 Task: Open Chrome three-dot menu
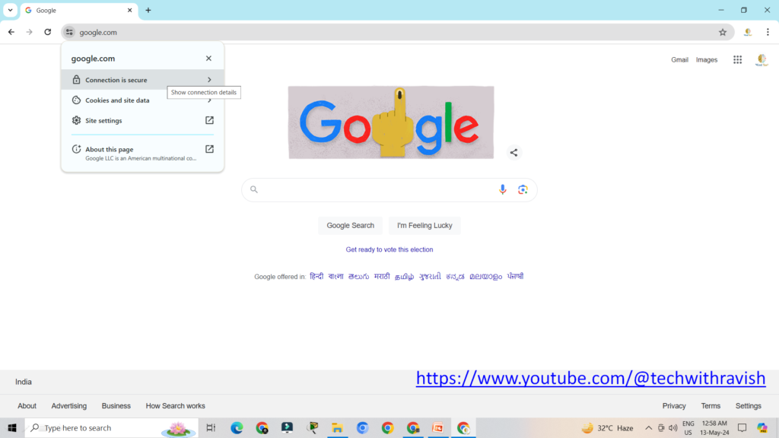click(768, 32)
